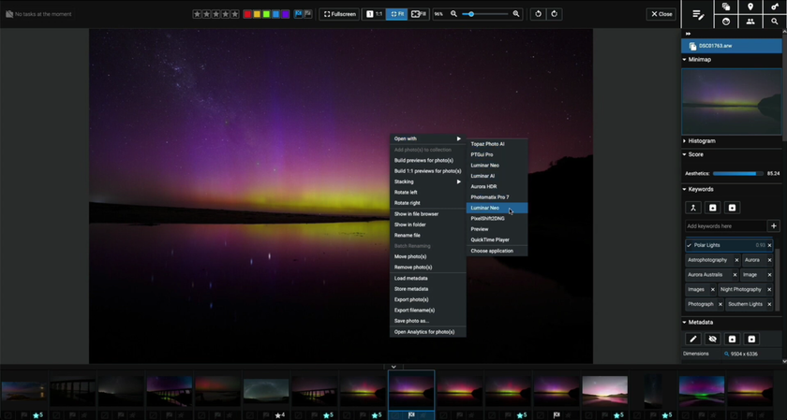Open the people search icon
Image resolution: width=787 pixels, height=420 pixels.
(750, 22)
